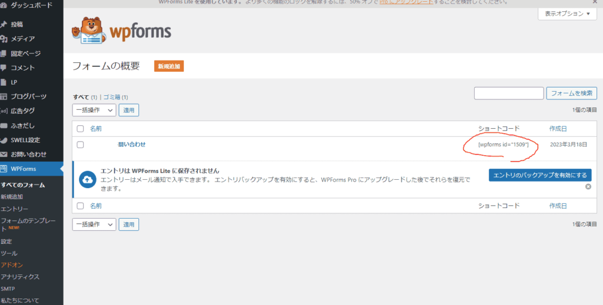Click エントリのバックアップを有効にする button

coord(540,175)
